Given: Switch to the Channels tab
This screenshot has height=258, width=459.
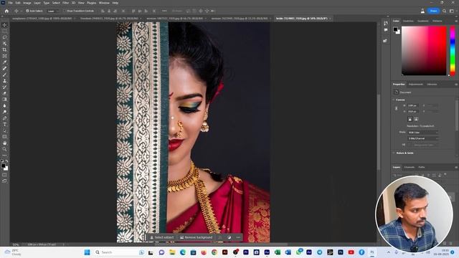Looking at the screenshot, I should [410, 167].
